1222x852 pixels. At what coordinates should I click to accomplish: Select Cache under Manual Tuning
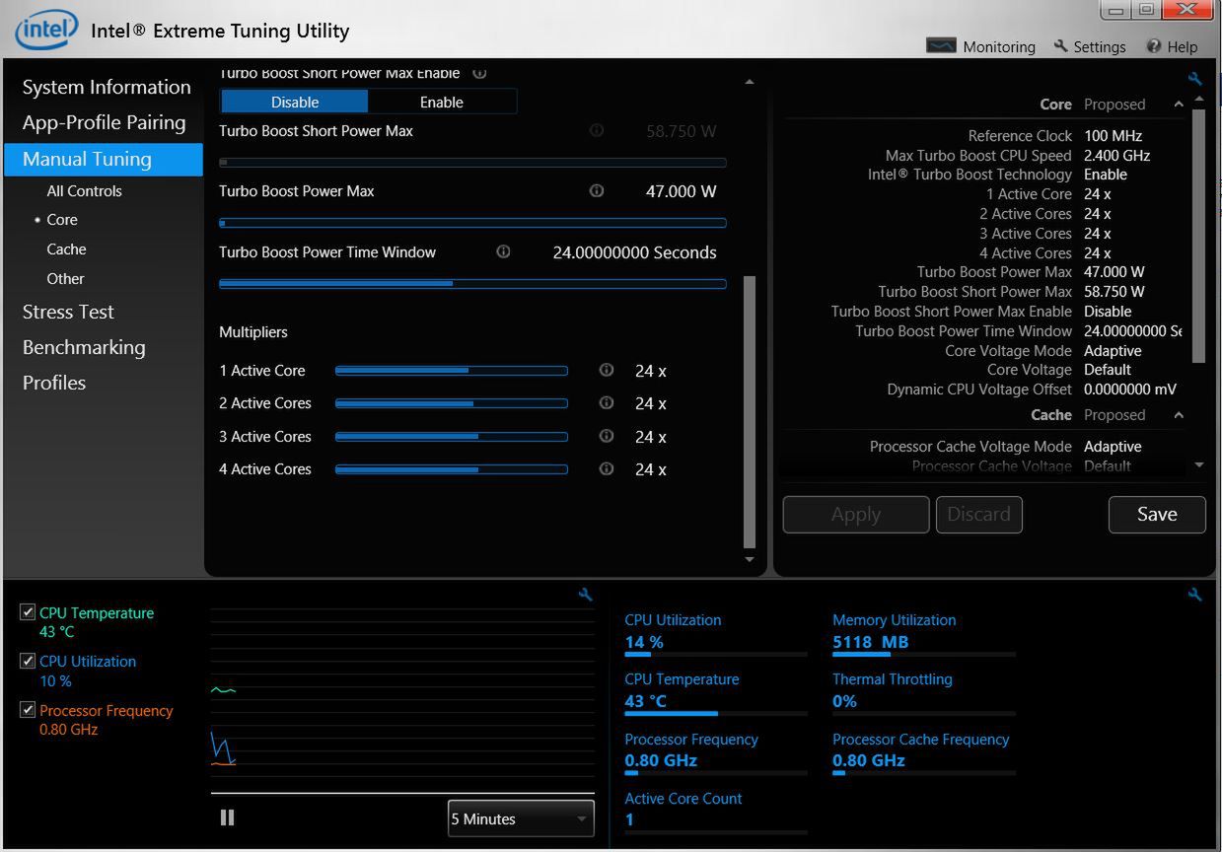[x=66, y=249]
